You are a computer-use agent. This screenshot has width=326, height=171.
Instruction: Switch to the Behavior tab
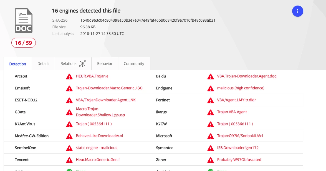(x=105, y=64)
